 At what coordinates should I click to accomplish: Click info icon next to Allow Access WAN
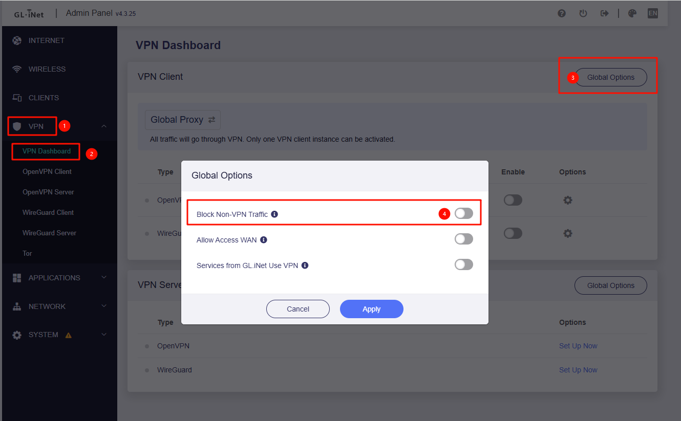click(x=264, y=240)
